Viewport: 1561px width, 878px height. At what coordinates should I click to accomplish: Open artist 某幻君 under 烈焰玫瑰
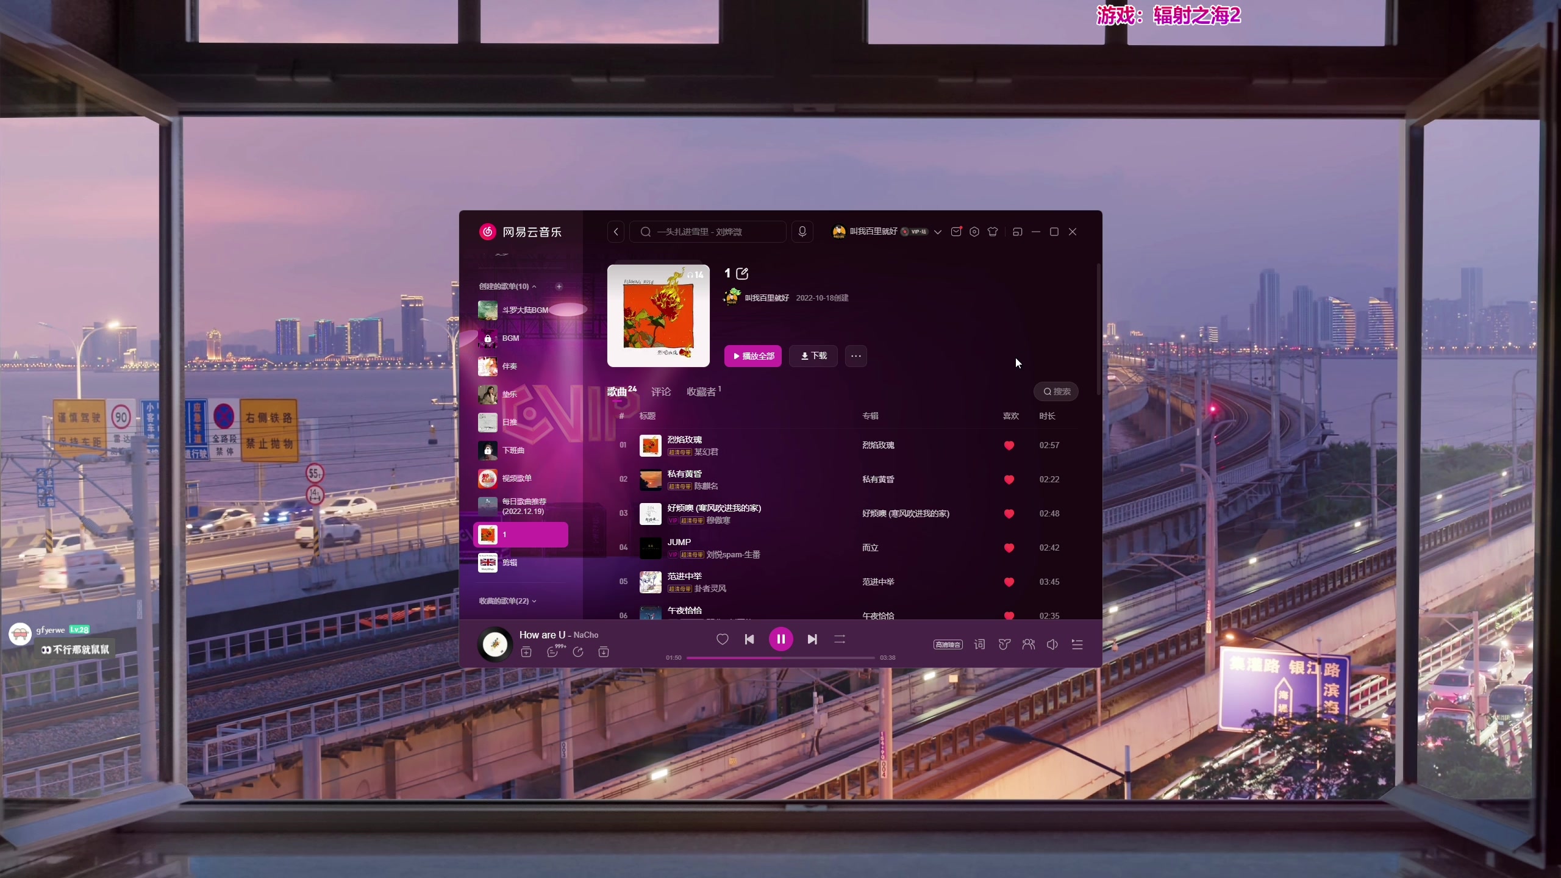[706, 452]
